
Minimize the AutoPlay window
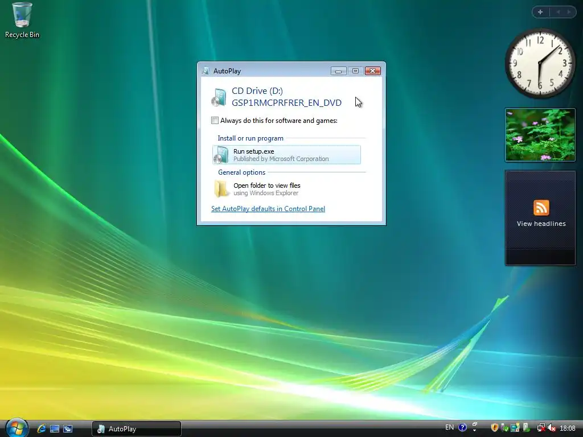pyautogui.click(x=338, y=71)
